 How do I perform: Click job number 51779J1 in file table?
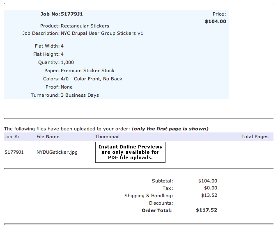point(14,152)
